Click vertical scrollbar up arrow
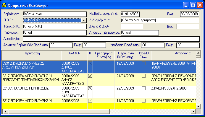Screen dimensions: 205x117 (x=198, y=53)
